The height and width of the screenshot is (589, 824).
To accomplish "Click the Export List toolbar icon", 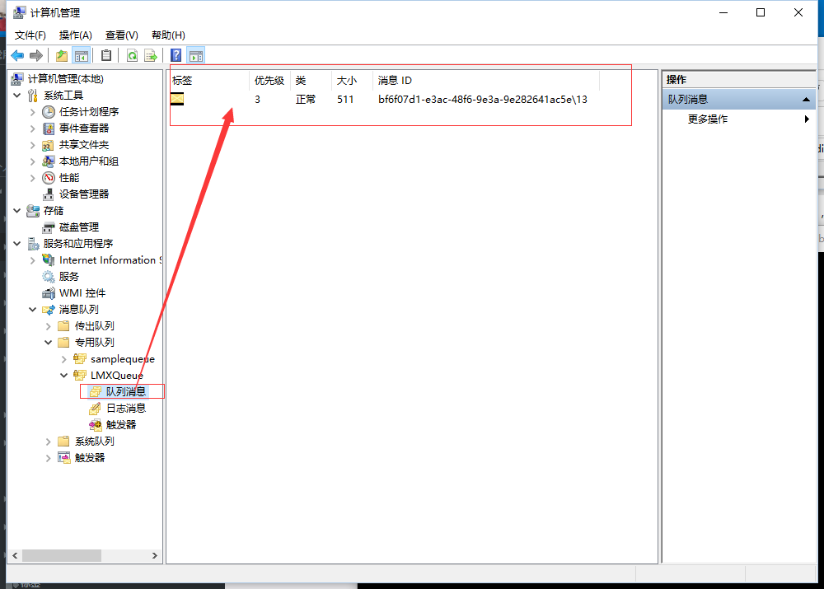I will 151,55.
